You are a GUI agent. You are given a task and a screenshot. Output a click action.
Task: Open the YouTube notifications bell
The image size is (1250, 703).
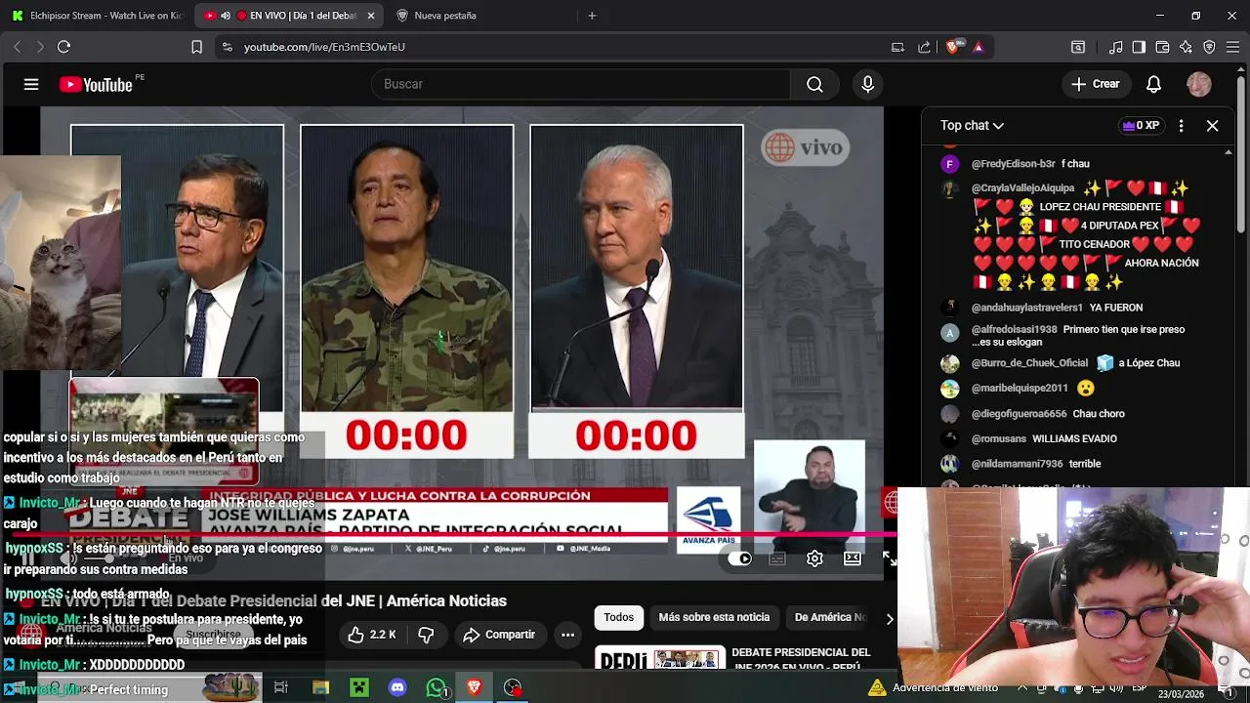1153,85
